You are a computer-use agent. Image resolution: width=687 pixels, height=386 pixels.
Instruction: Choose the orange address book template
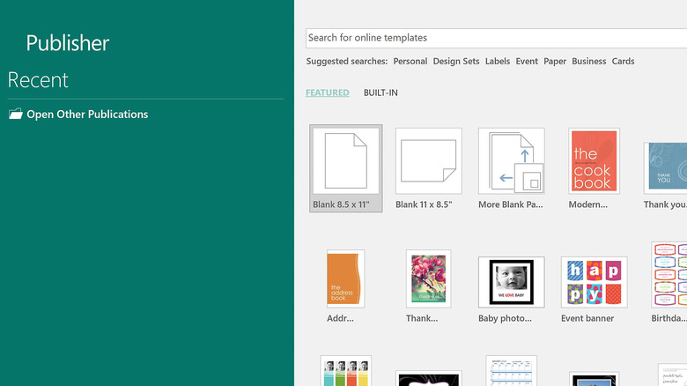tap(345, 278)
